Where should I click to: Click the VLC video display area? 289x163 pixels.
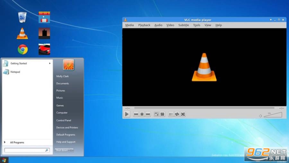pos(204,67)
